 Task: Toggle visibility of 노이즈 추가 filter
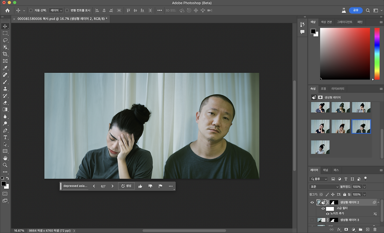[328, 214]
